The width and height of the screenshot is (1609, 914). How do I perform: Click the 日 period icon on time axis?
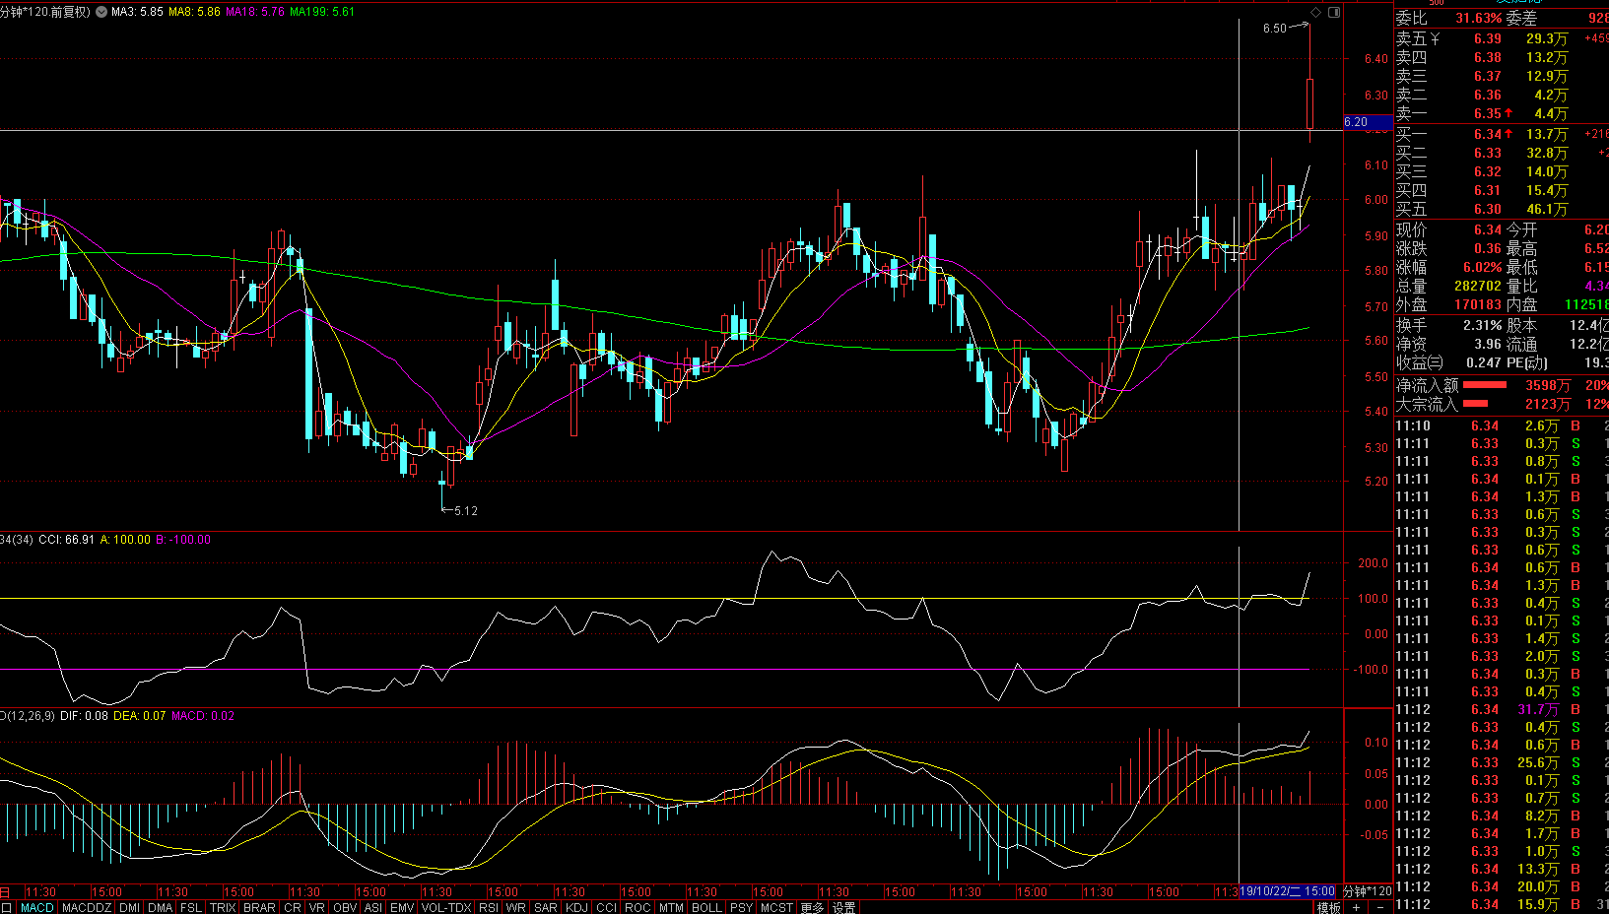5,892
